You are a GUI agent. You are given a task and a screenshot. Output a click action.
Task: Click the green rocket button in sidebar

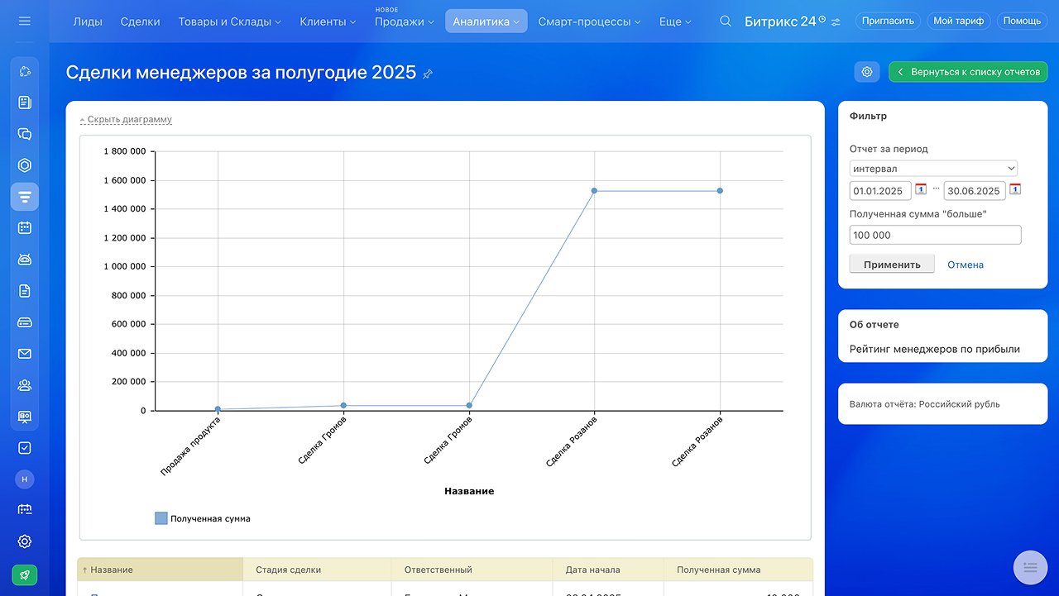click(x=25, y=575)
